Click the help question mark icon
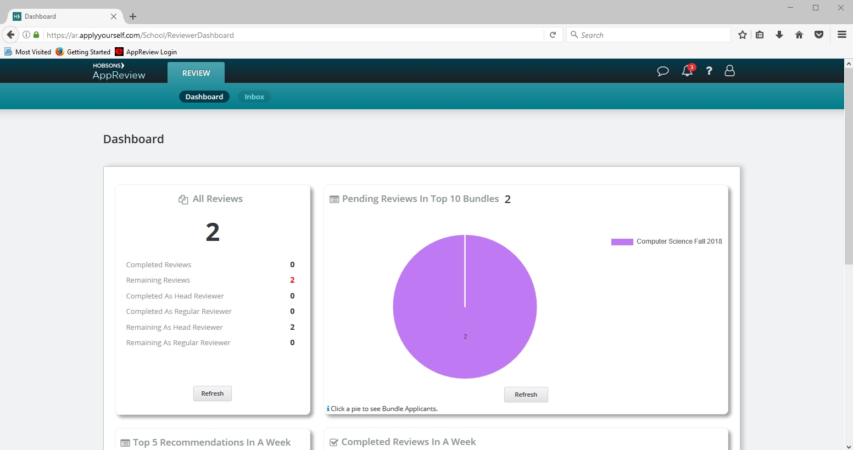853x450 pixels. (x=709, y=71)
